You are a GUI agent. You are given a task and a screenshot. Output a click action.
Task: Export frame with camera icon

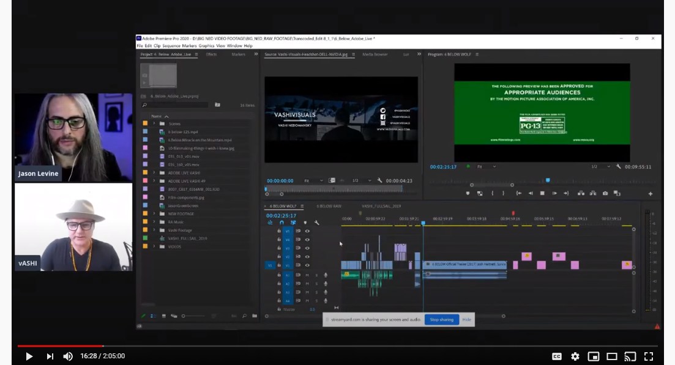605,193
